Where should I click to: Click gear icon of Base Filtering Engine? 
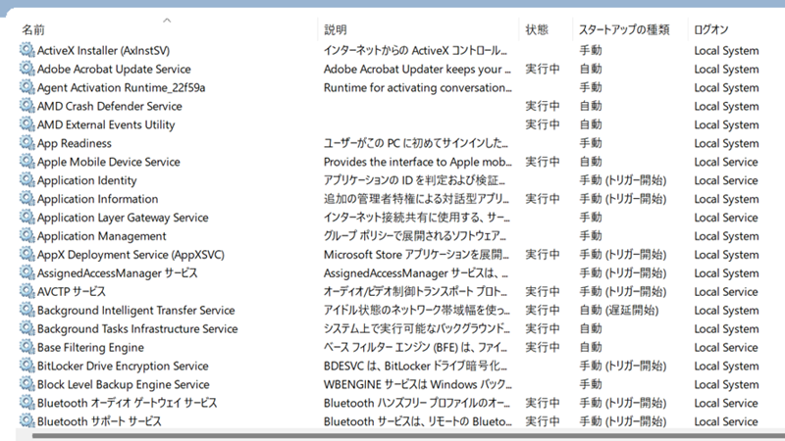(26, 347)
